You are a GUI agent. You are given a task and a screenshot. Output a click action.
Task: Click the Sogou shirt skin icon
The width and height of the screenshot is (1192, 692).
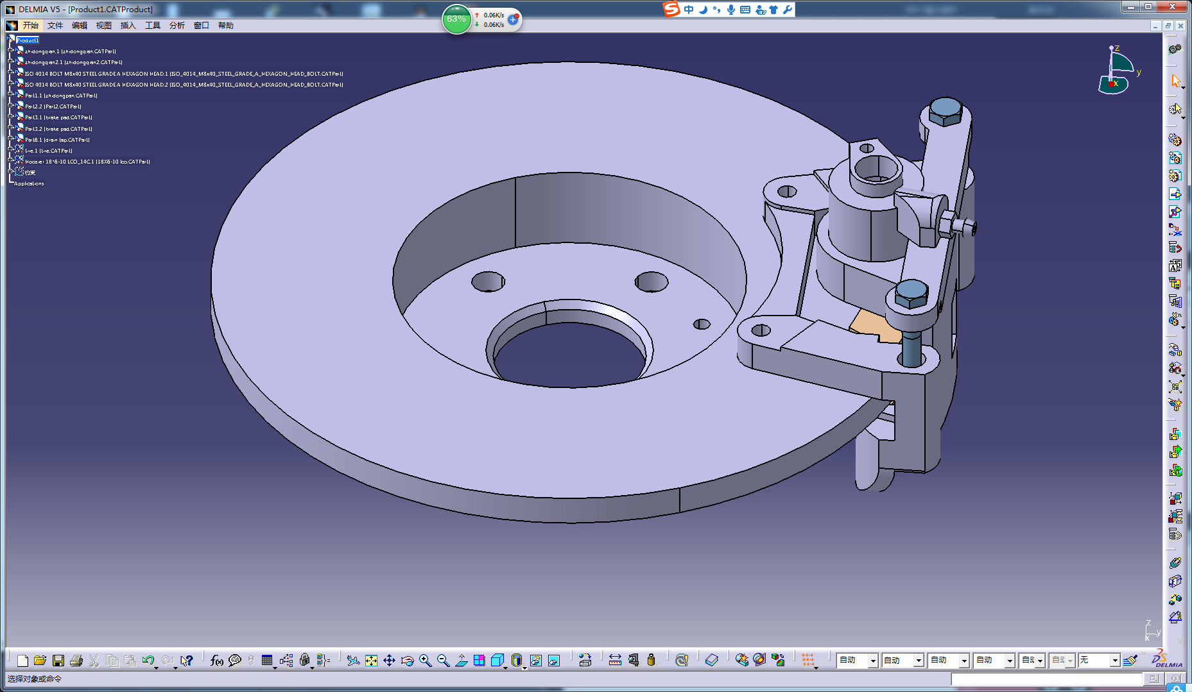(x=773, y=10)
